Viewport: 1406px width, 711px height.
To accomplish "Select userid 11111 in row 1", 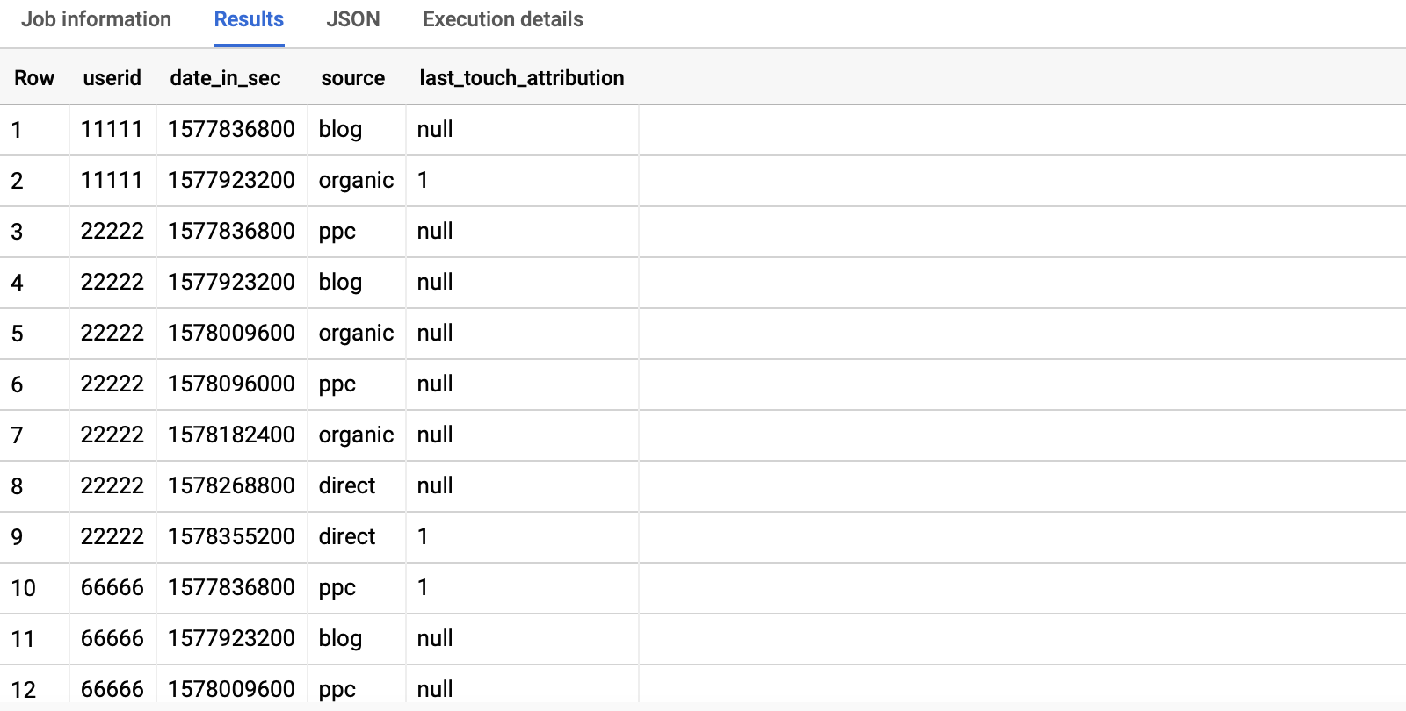I will point(112,129).
